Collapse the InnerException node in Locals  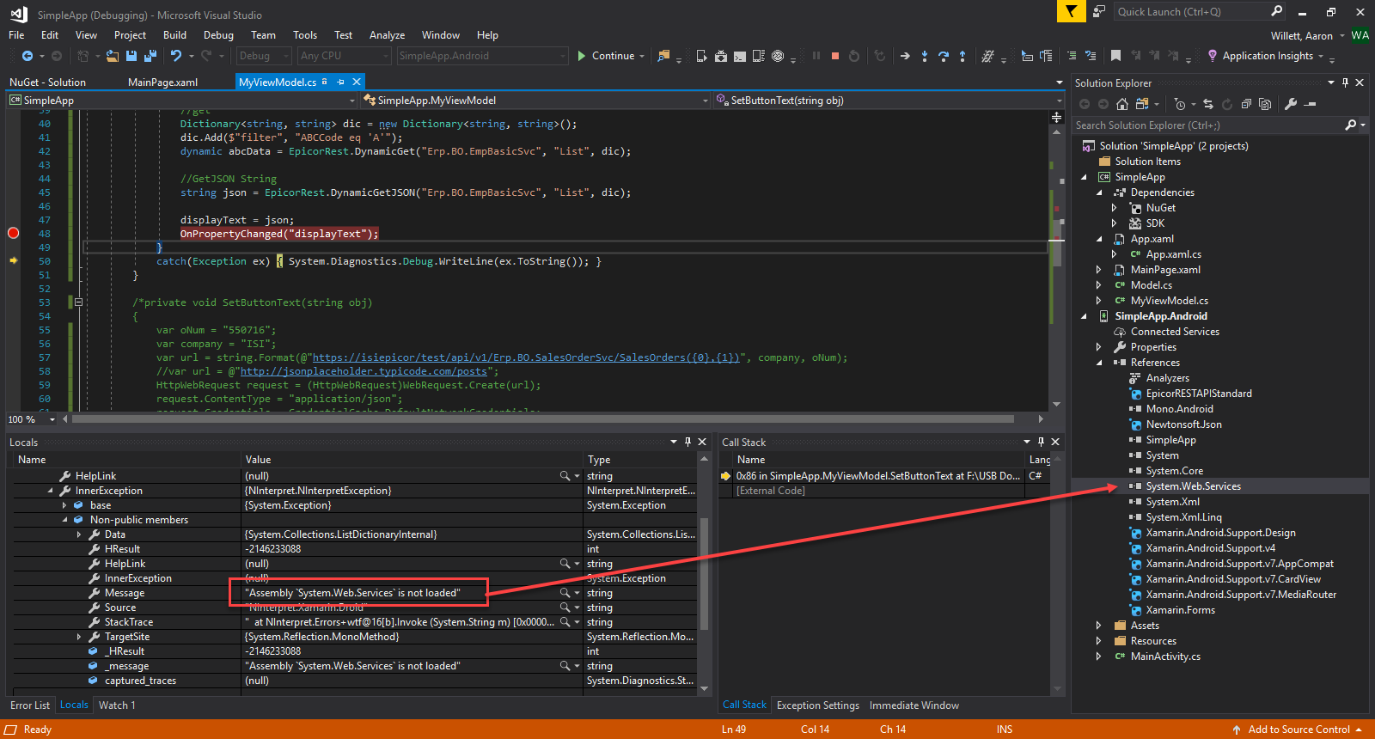50,491
